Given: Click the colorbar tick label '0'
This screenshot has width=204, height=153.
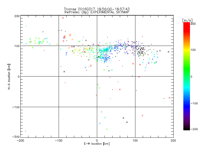Looking at the screenshot, I should (x=191, y=77).
